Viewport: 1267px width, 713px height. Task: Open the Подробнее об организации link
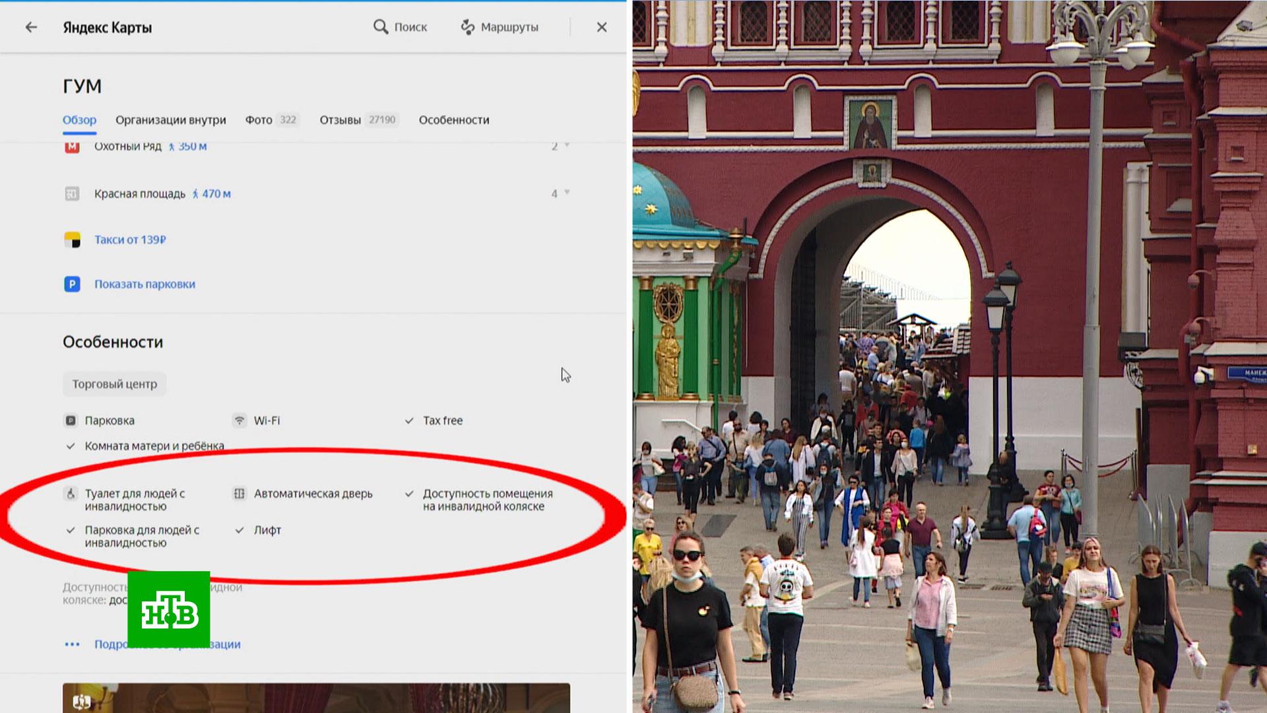(168, 644)
